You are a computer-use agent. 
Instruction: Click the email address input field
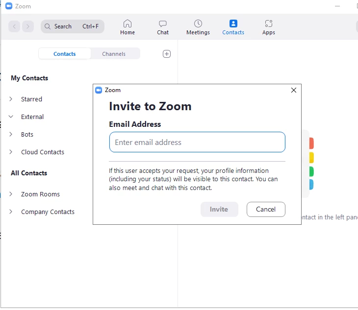coord(197,142)
